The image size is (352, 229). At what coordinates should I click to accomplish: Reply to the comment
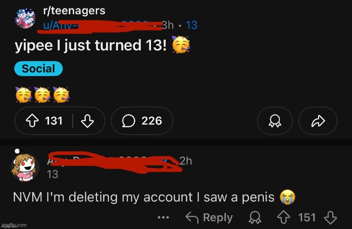209,218
